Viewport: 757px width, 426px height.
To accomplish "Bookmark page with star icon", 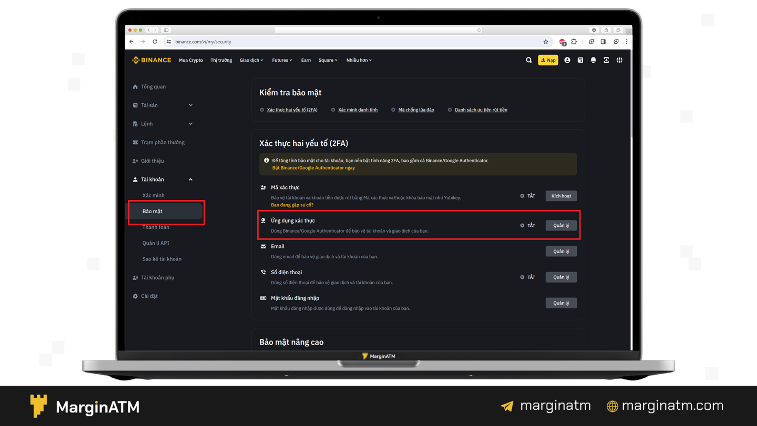I will click(546, 42).
